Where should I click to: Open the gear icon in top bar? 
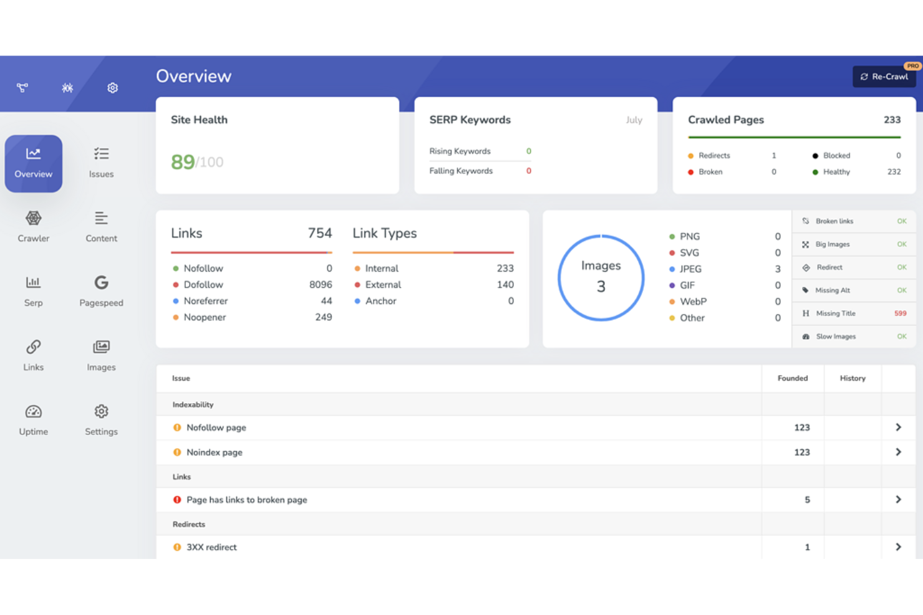point(112,88)
